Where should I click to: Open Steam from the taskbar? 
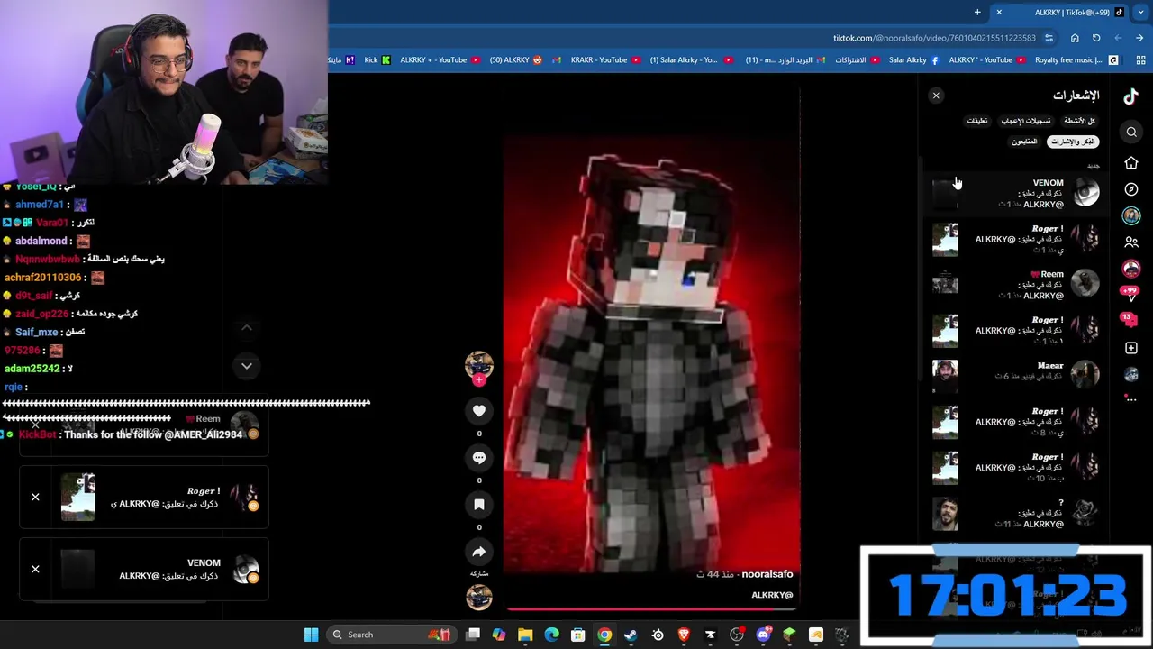point(631,635)
